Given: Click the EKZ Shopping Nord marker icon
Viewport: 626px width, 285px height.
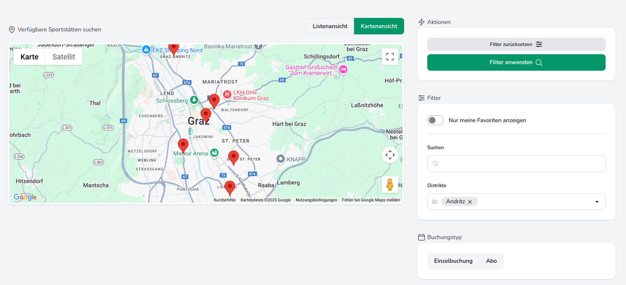Looking at the screenshot, I should pyautogui.click(x=146, y=50).
